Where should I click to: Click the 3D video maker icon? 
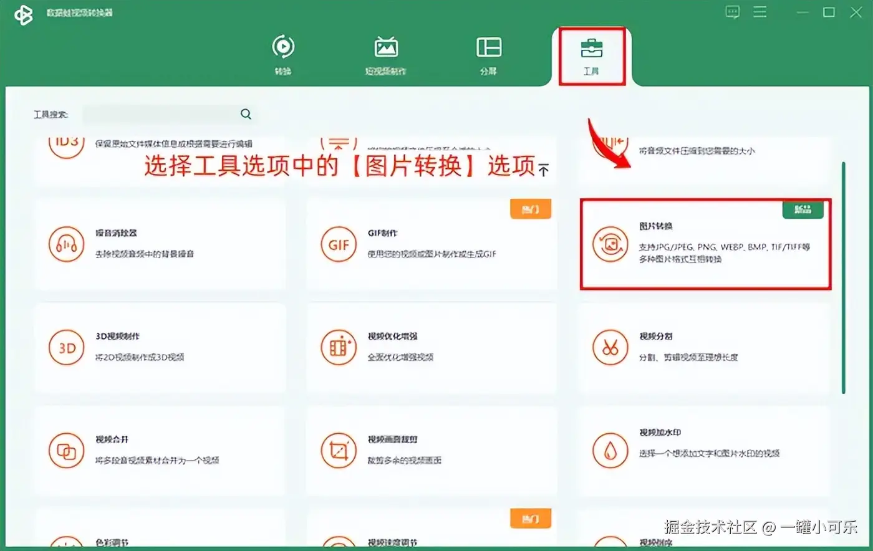[66, 347]
